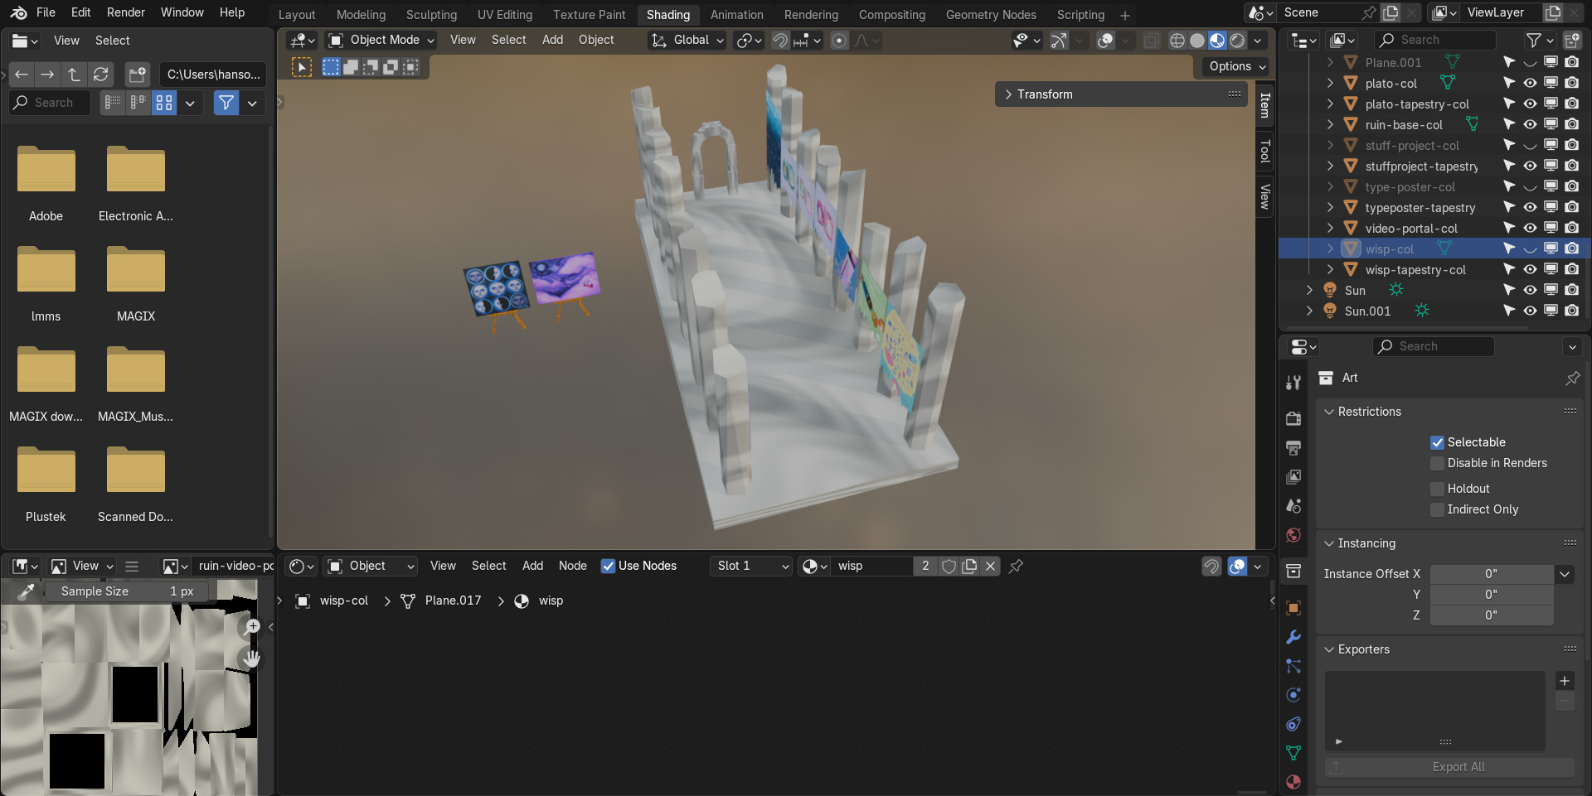Switch to the Geometry Nodes workspace tab
Viewport: 1592px width, 796px height.
tap(991, 15)
